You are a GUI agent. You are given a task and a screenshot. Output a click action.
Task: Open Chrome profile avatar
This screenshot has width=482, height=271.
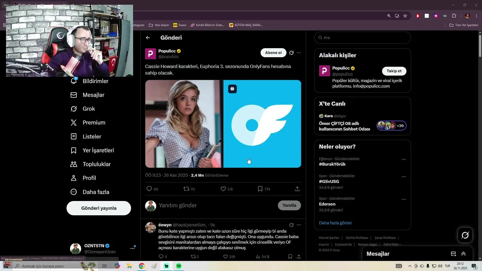point(467,16)
